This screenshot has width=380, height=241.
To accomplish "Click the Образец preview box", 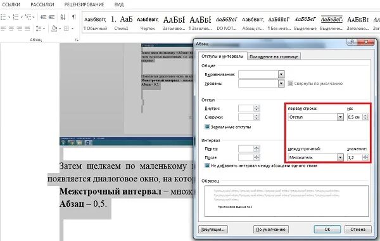I will click(286, 201).
